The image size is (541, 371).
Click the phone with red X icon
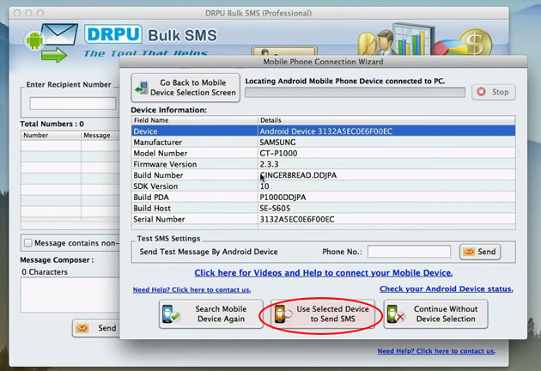point(395,314)
